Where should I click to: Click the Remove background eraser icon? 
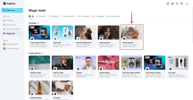[x=78, y=39]
